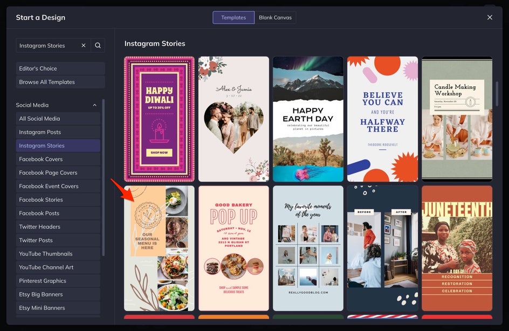This screenshot has width=509, height=331.
Task: Select Twitter Posts category
Action: 58,240
